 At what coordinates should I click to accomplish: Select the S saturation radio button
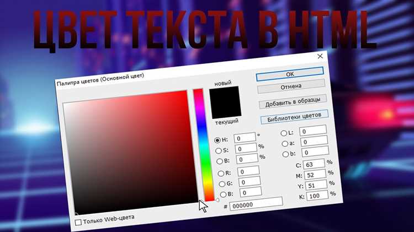[219, 151]
